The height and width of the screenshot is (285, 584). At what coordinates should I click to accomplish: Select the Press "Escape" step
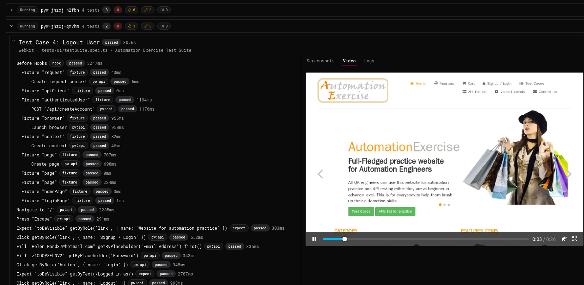(x=63, y=219)
